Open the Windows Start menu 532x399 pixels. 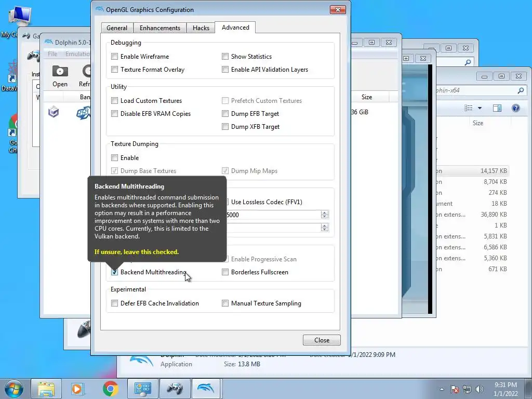click(x=14, y=389)
